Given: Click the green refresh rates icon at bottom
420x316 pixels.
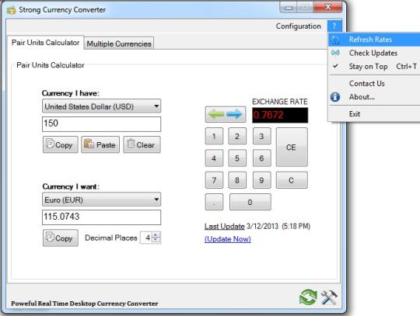Looking at the screenshot, I should (308, 297).
